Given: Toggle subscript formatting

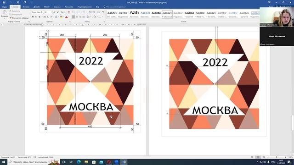Looking at the screenshot, I should pyautogui.click(x=48, y=17).
